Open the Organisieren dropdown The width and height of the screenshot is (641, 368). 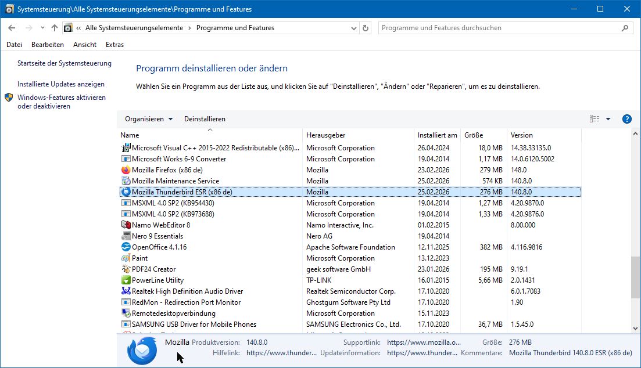click(x=149, y=119)
